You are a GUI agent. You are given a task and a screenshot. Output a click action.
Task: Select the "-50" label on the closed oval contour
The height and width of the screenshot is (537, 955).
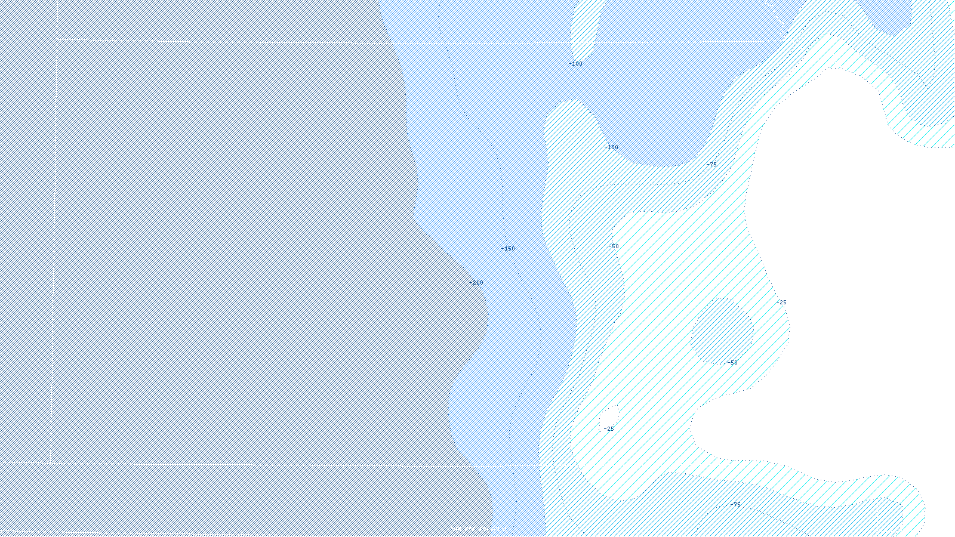732,363
